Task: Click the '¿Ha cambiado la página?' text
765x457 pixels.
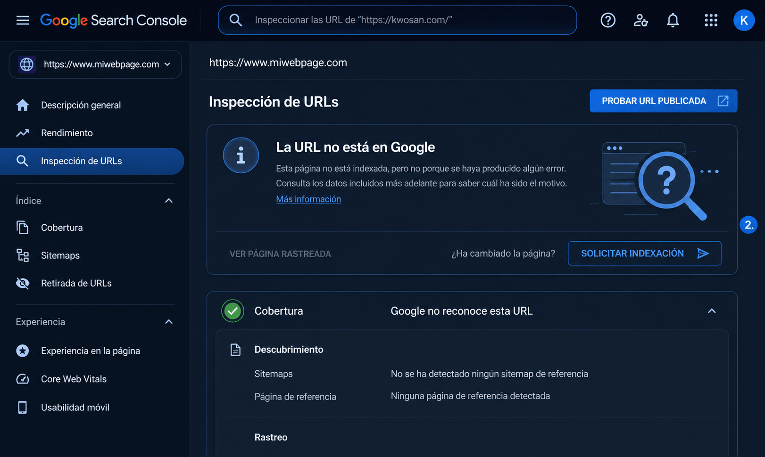Action: click(x=503, y=253)
